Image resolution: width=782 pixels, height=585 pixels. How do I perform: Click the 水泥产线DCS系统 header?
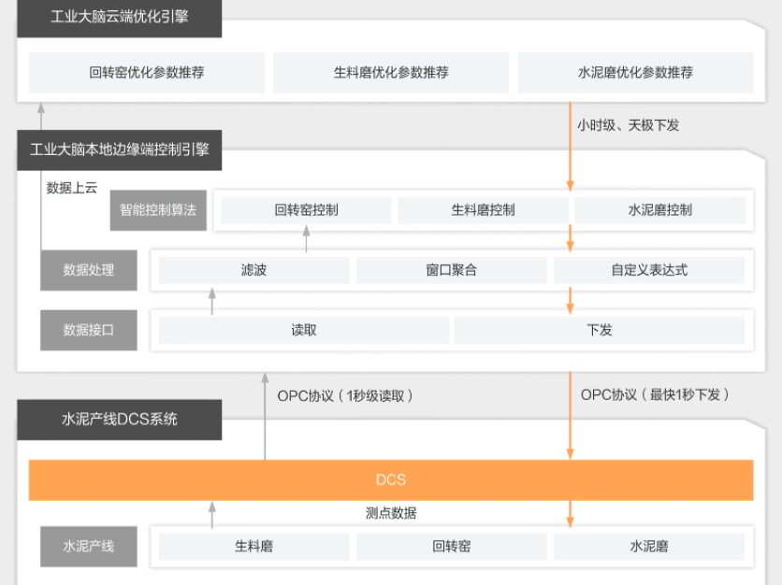click(119, 420)
